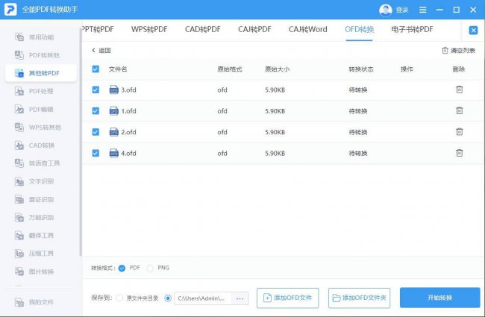Image resolution: width=485 pixels, height=317 pixels.
Task: Open the PDF转其他 sidebar section
Action: pyautogui.click(x=41, y=55)
